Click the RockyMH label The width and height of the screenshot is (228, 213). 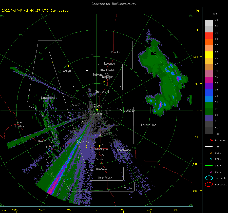[x=67, y=71]
